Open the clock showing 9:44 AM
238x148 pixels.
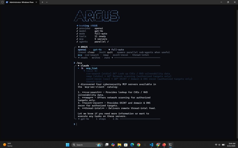(231, 145)
